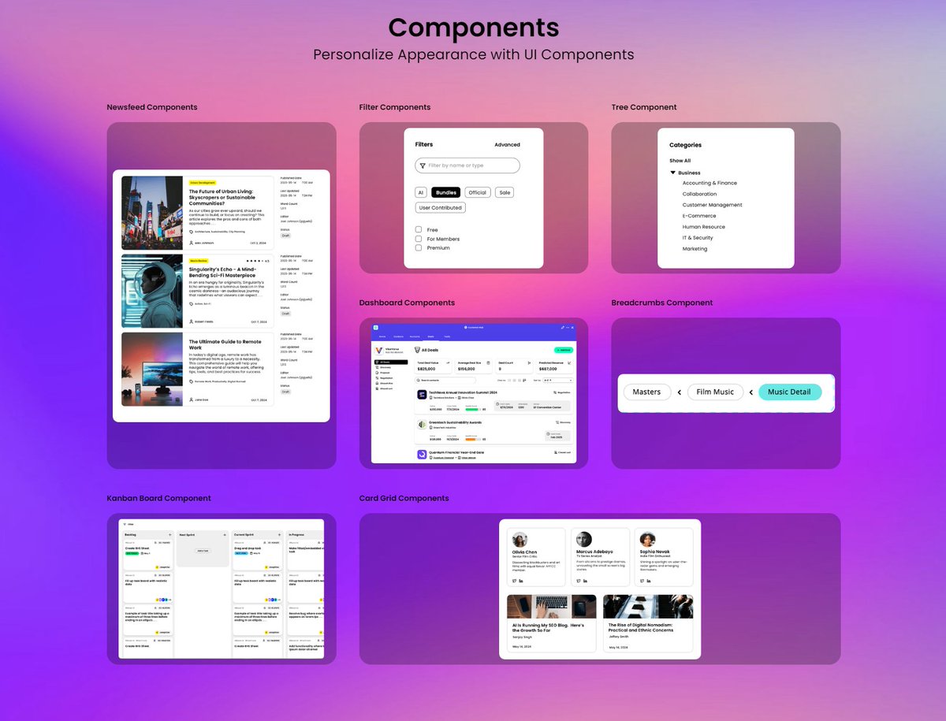Select Customer Management category
This screenshot has height=721, width=946.
(x=713, y=205)
